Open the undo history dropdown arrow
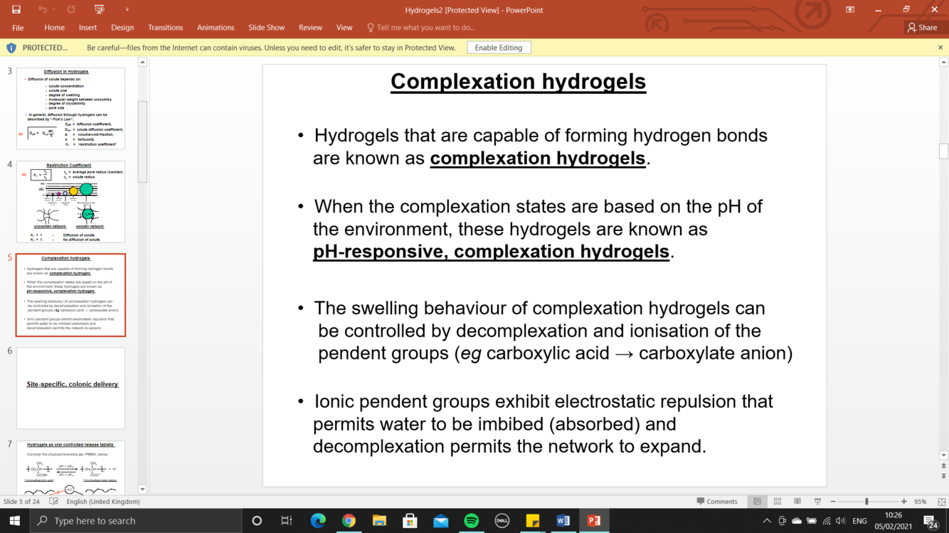 [54, 10]
